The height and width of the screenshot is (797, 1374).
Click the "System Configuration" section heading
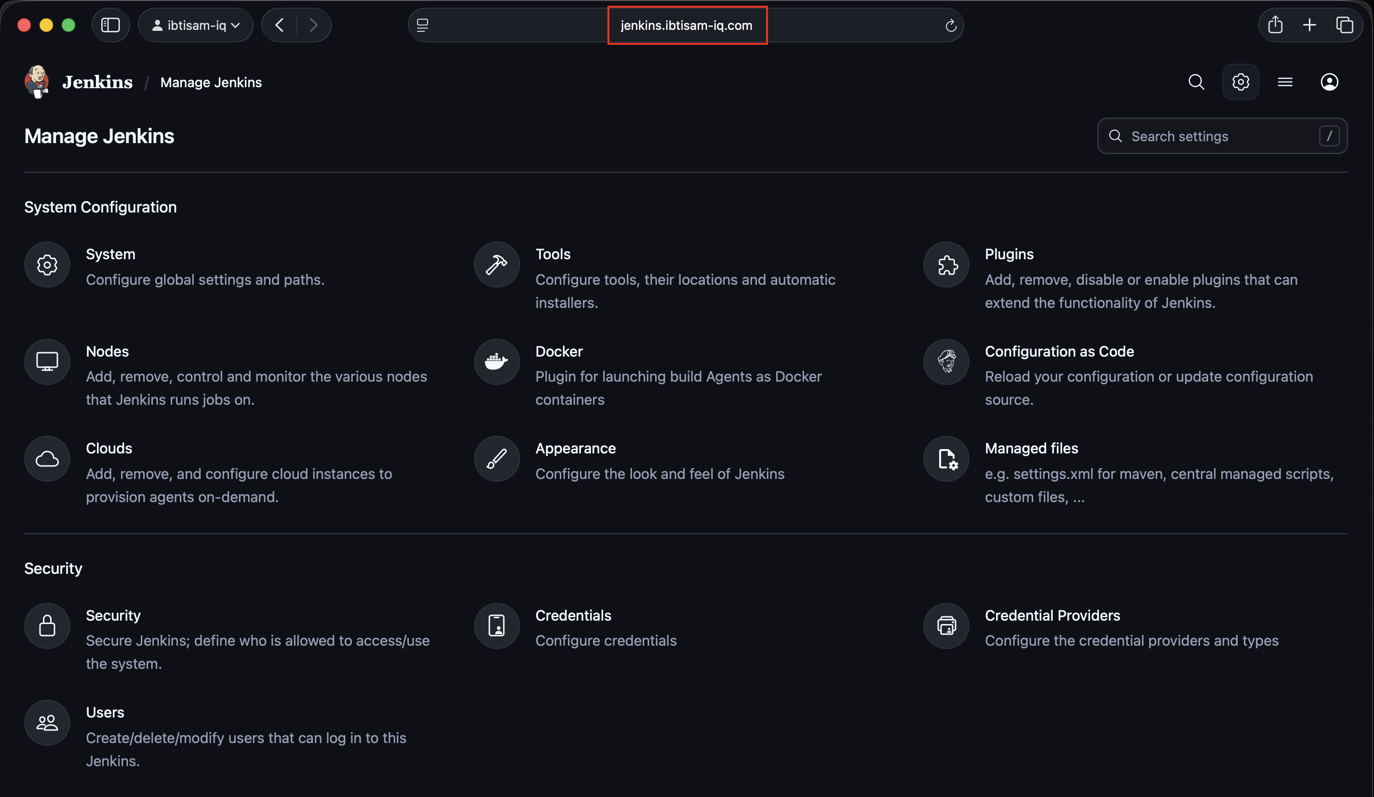[100, 207]
